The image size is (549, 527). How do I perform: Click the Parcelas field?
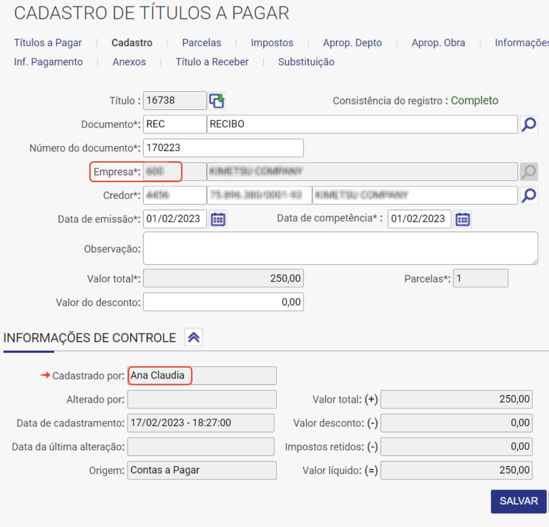coord(480,278)
